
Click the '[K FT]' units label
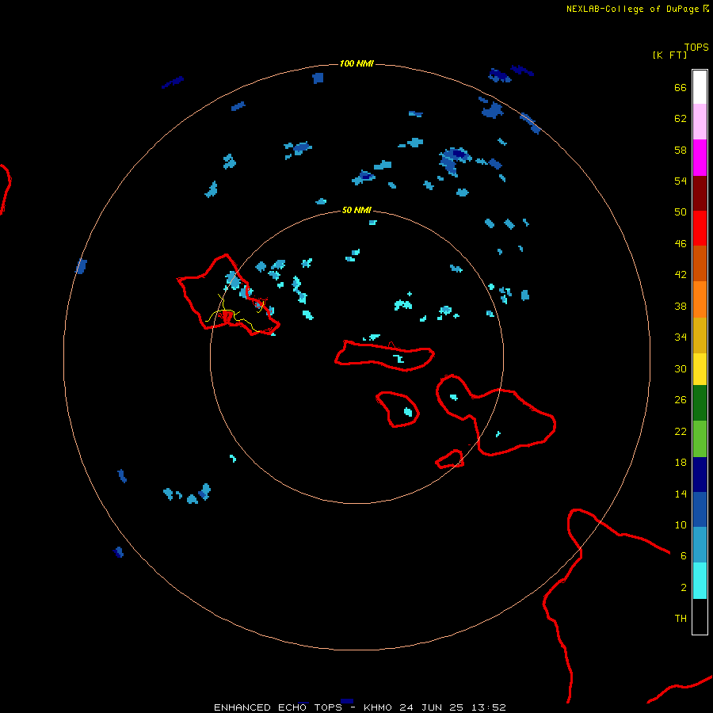click(669, 55)
